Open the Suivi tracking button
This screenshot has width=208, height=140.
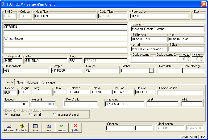click(48, 128)
